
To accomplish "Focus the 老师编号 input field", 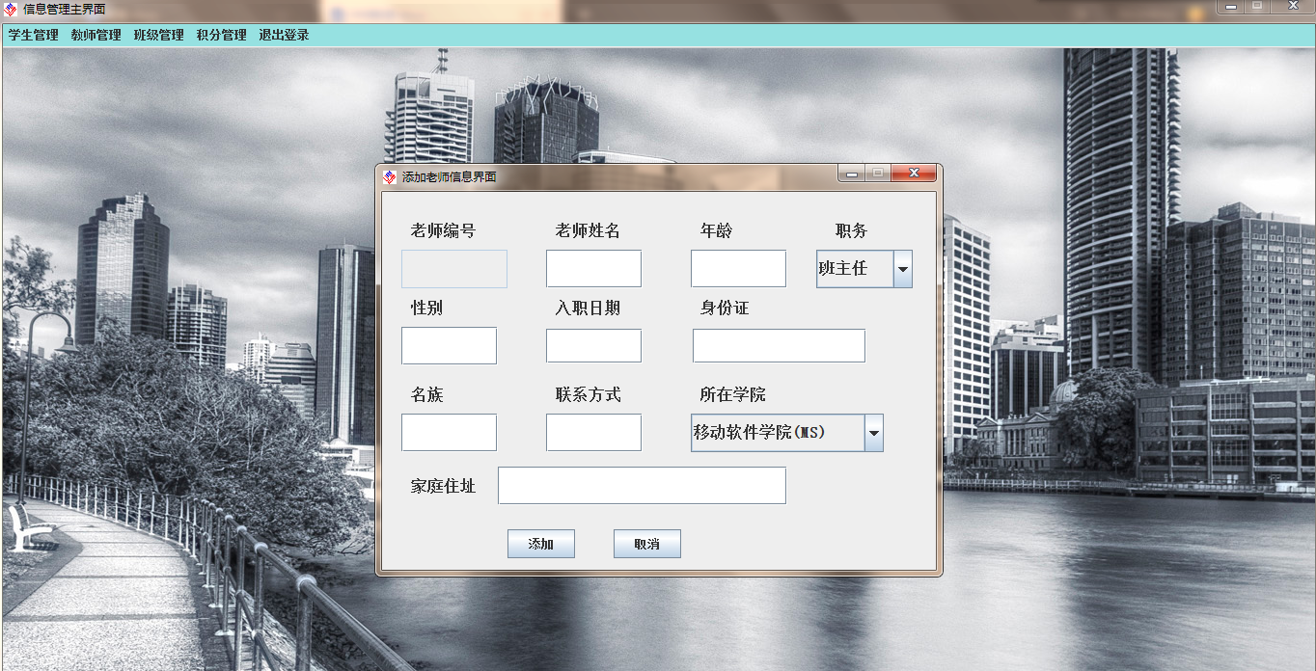I will tap(454, 269).
